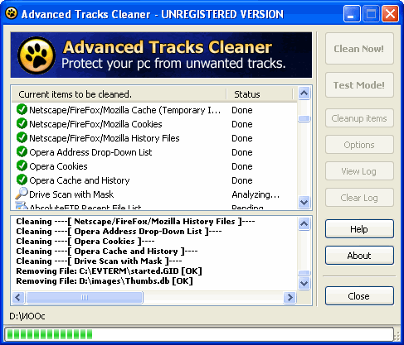Click log pane horizontal scroll right arrow

[x=290, y=297]
